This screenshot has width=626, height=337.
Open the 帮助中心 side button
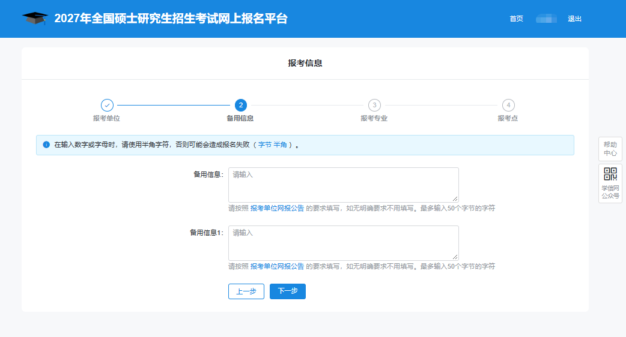pyautogui.click(x=610, y=149)
